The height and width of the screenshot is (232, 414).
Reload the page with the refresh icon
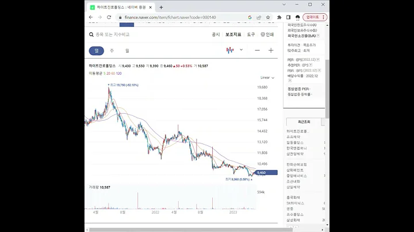pos(109,17)
